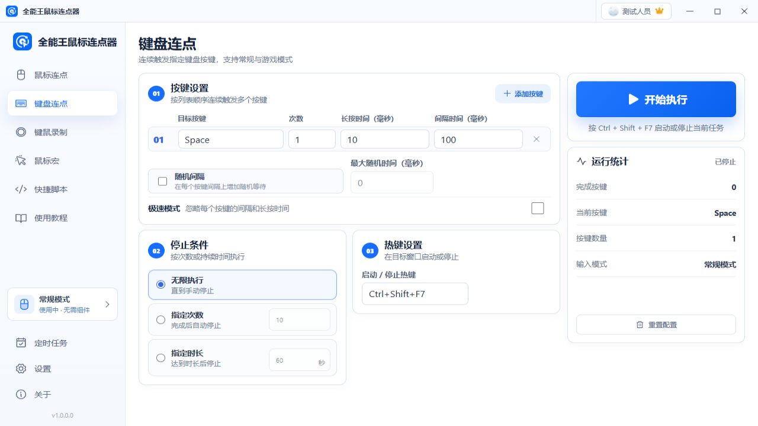Click the Ctrl+Shift+F7 hotkey field
The width and height of the screenshot is (758, 426).
(415, 293)
